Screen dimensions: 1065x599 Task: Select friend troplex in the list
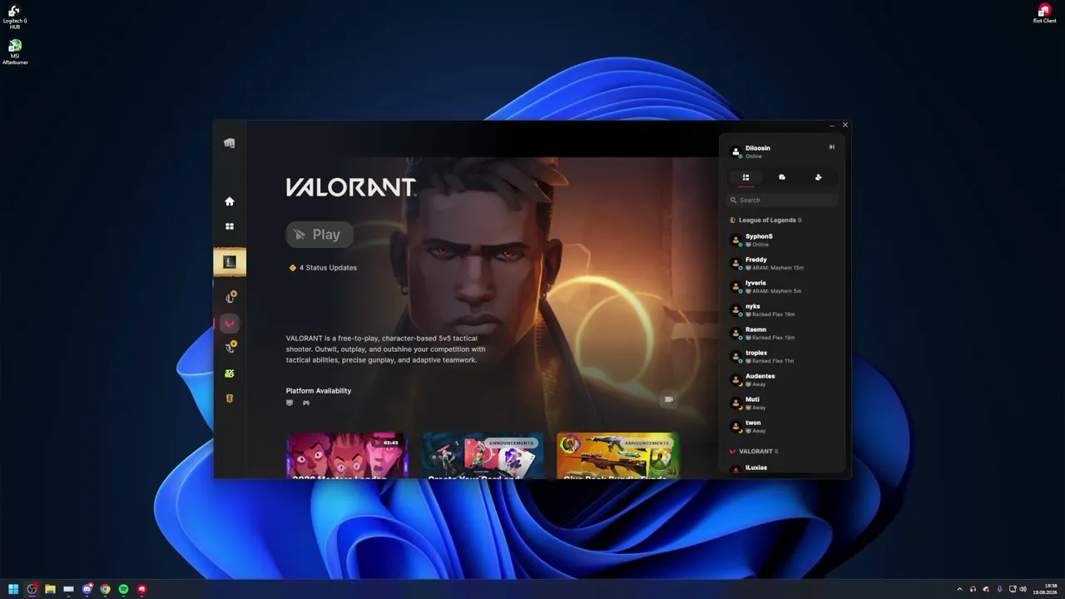pyautogui.click(x=782, y=356)
